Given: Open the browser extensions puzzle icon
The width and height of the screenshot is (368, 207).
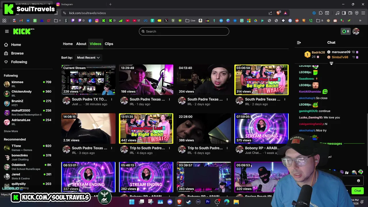Looking at the screenshot, I should pyautogui.click(x=321, y=13).
